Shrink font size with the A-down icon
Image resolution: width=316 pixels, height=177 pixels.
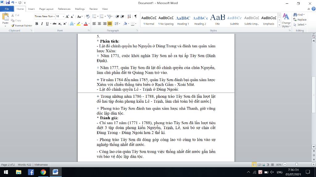(72, 17)
